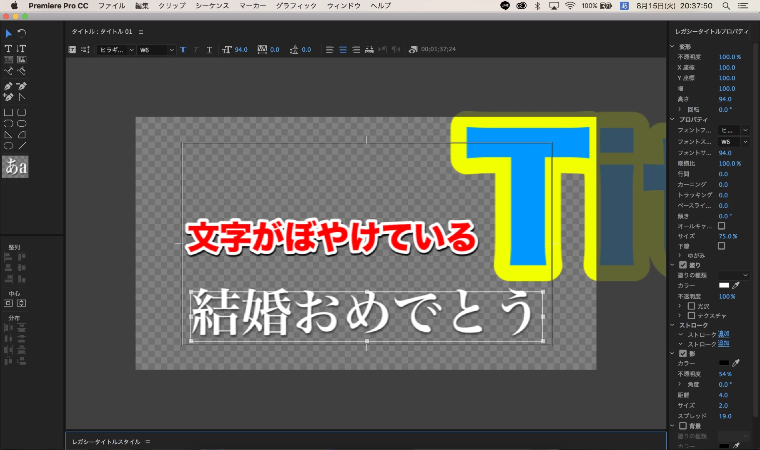Expand the 回転 rotation row
760x450 pixels.
tap(680, 109)
